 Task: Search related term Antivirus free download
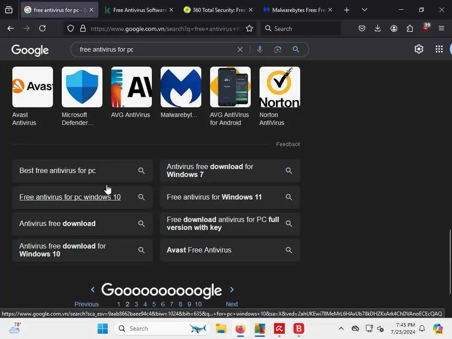[x=82, y=224]
